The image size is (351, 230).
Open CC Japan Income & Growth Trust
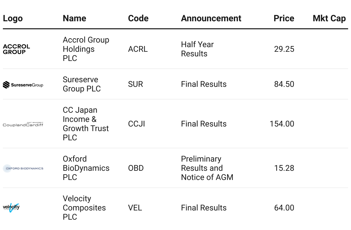pyautogui.click(x=86, y=124)
